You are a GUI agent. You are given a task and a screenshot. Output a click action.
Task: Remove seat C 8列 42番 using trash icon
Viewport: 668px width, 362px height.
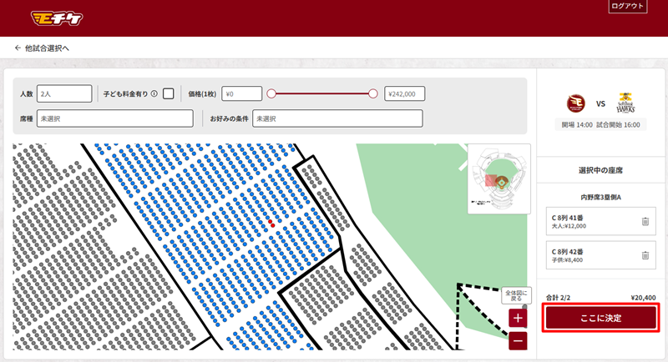coord(645,255)
